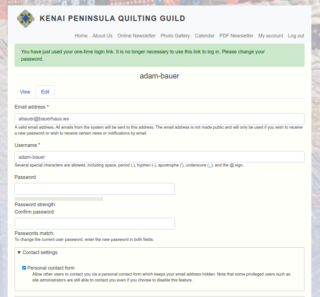320x297 pixels.
Task: Open the Online Newsletter page
Action: [136, 36]
